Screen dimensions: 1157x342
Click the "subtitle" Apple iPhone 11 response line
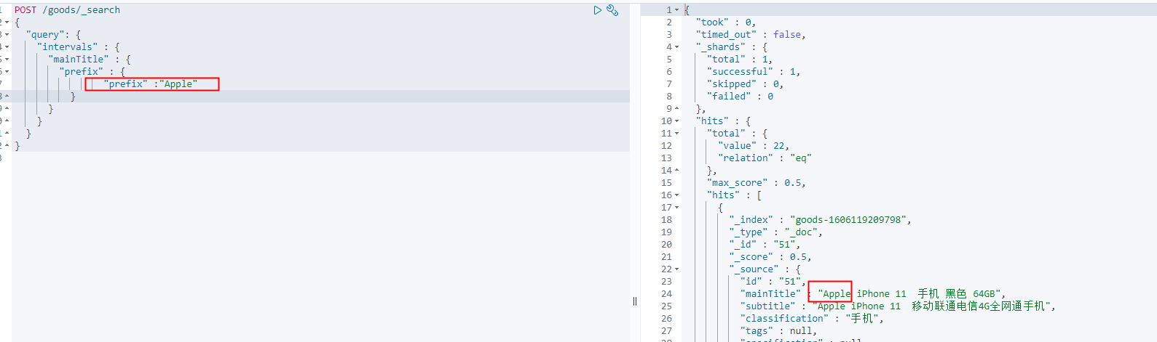coord(898,306)
